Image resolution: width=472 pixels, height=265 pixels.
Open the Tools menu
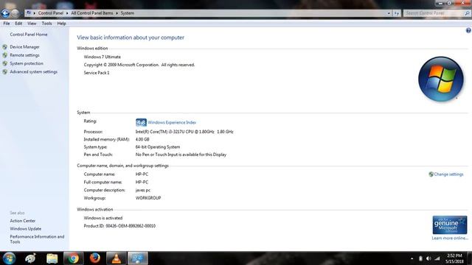coord(46,24)
